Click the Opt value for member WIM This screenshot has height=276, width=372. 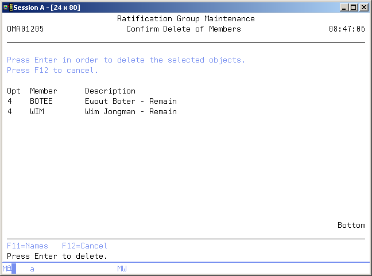[x=9, y=111]
